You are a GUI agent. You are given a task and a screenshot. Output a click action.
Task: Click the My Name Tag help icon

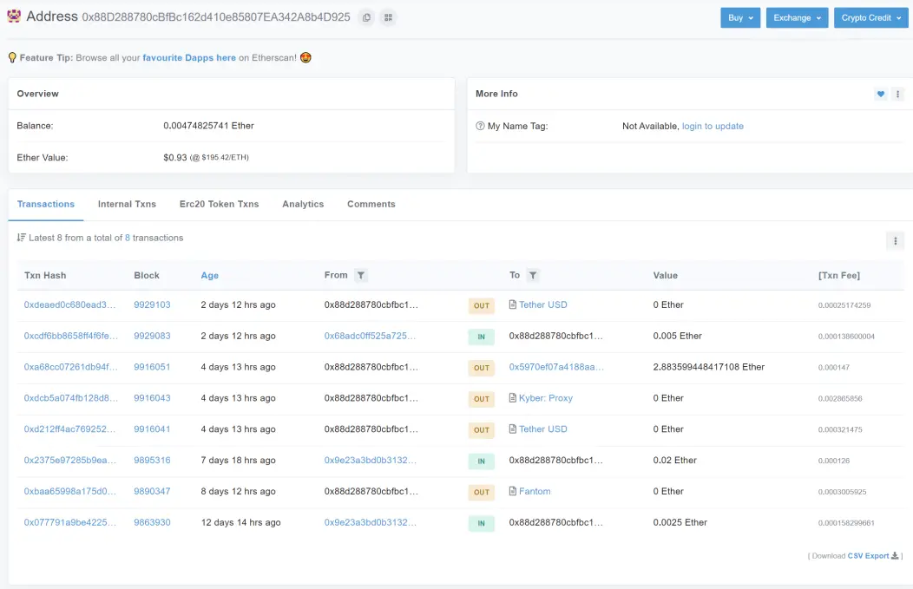point(481,126)
